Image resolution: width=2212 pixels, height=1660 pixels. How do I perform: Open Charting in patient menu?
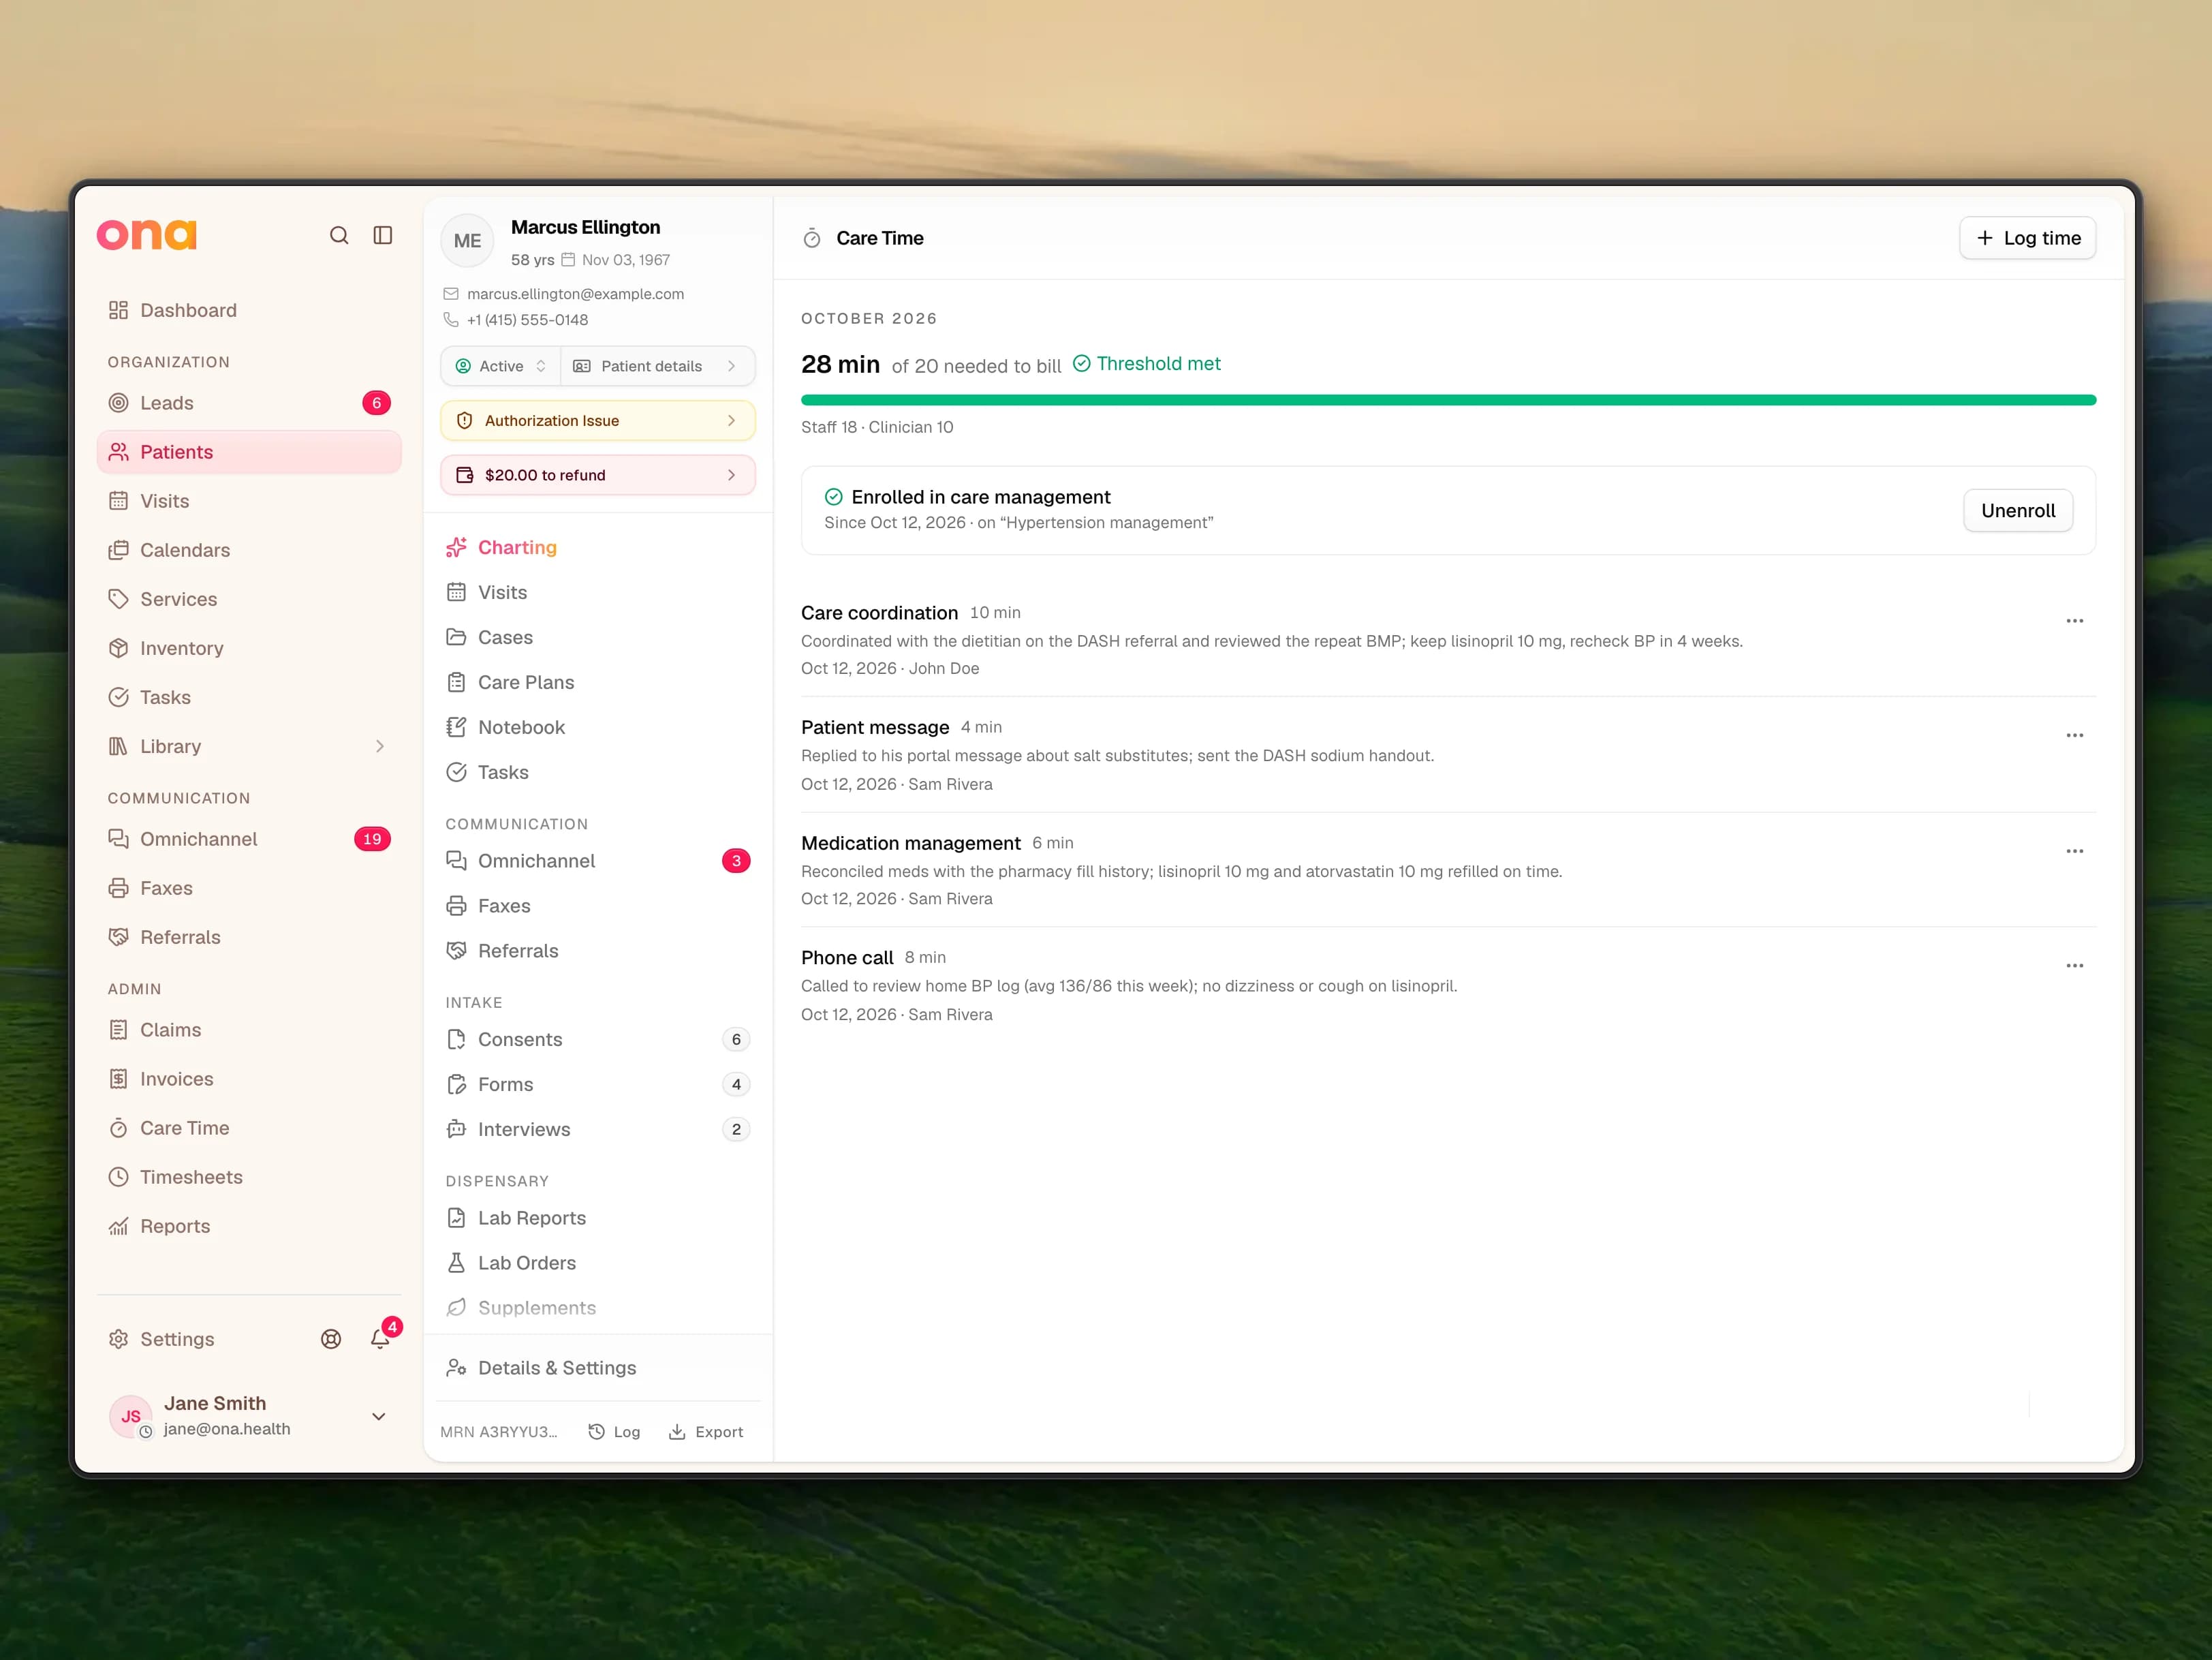(x=598, y=547)
